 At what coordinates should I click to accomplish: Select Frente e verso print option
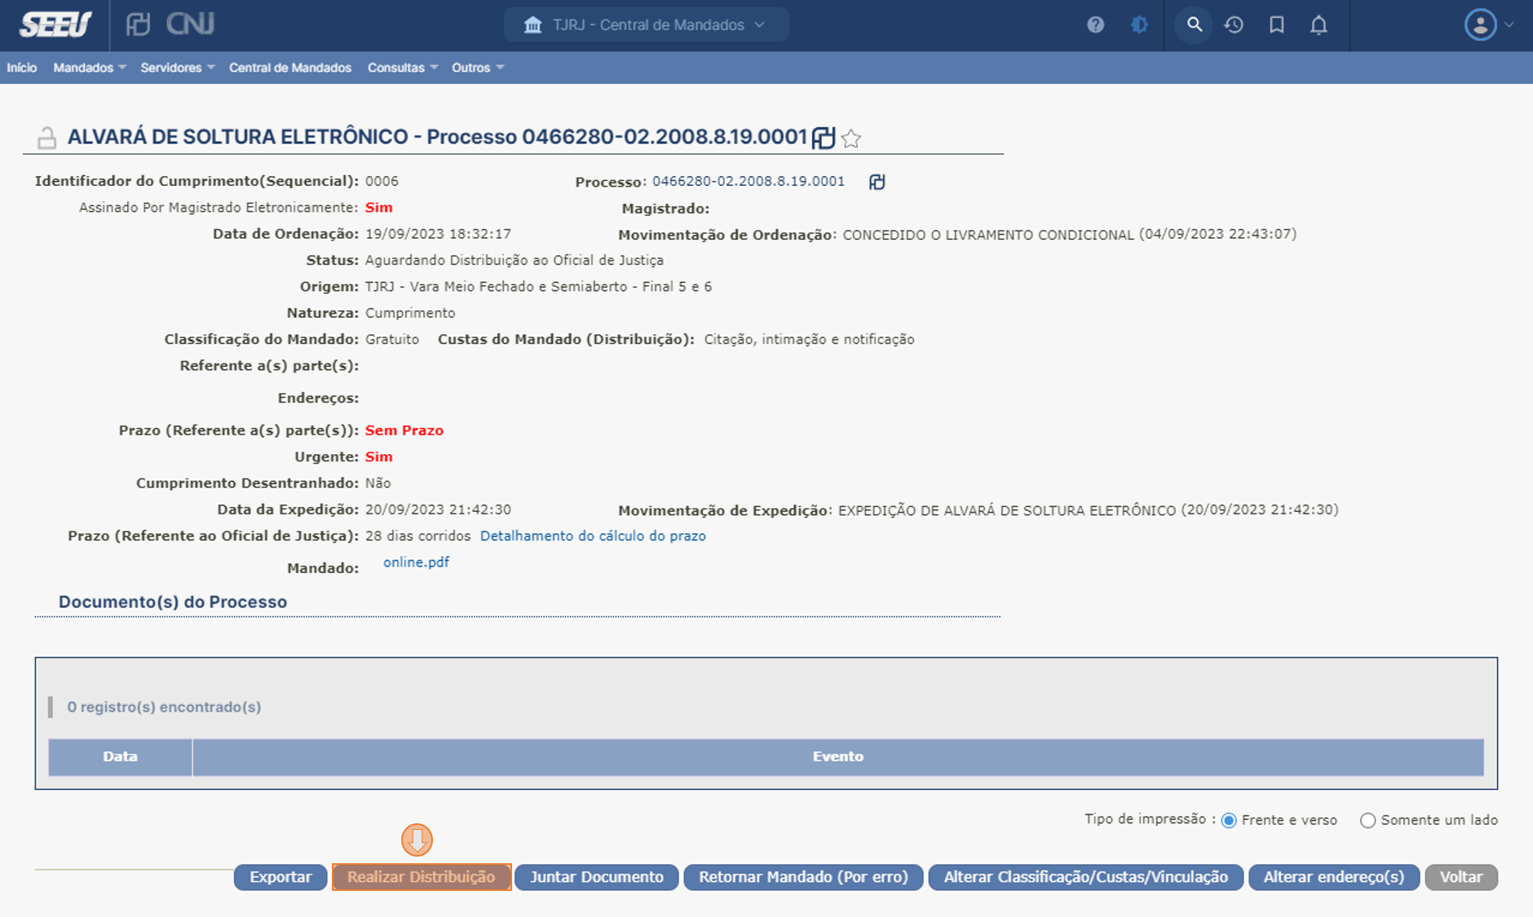(x=1229, y=821)
